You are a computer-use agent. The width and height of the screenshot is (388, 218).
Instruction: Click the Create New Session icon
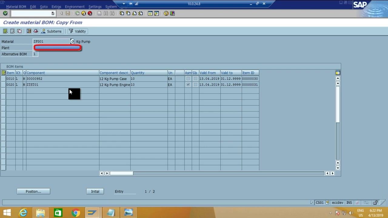pos(150,13)
